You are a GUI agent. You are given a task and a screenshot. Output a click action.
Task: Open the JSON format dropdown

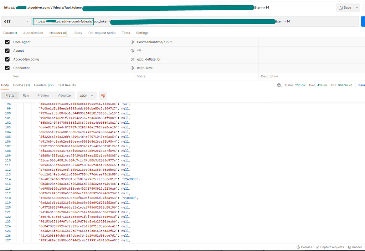(86, 96)
